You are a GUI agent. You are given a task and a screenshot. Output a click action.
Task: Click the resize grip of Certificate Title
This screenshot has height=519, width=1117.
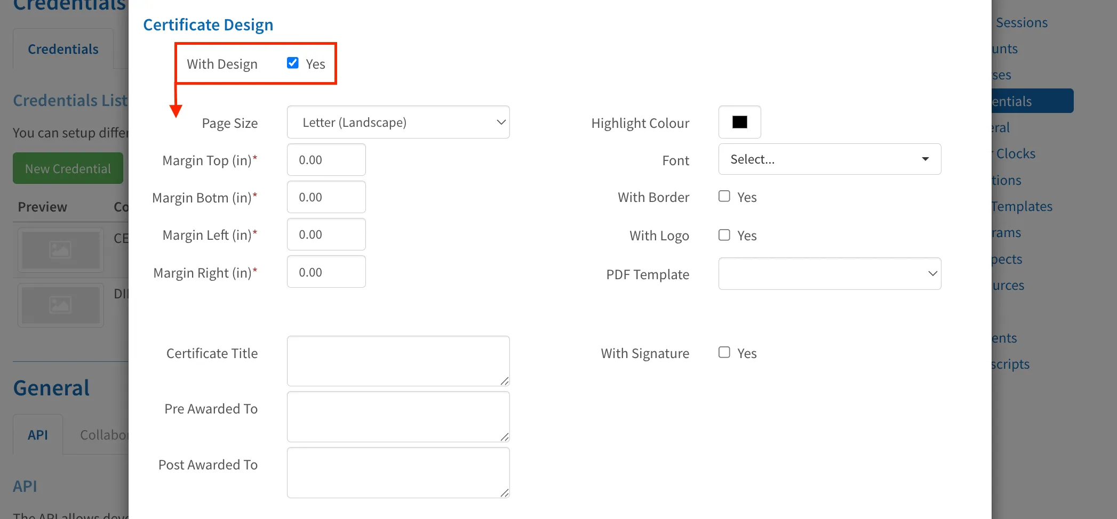click(x=505, y=380)
